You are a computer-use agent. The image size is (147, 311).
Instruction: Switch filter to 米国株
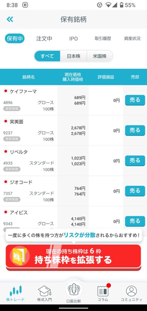pos(100,56)
